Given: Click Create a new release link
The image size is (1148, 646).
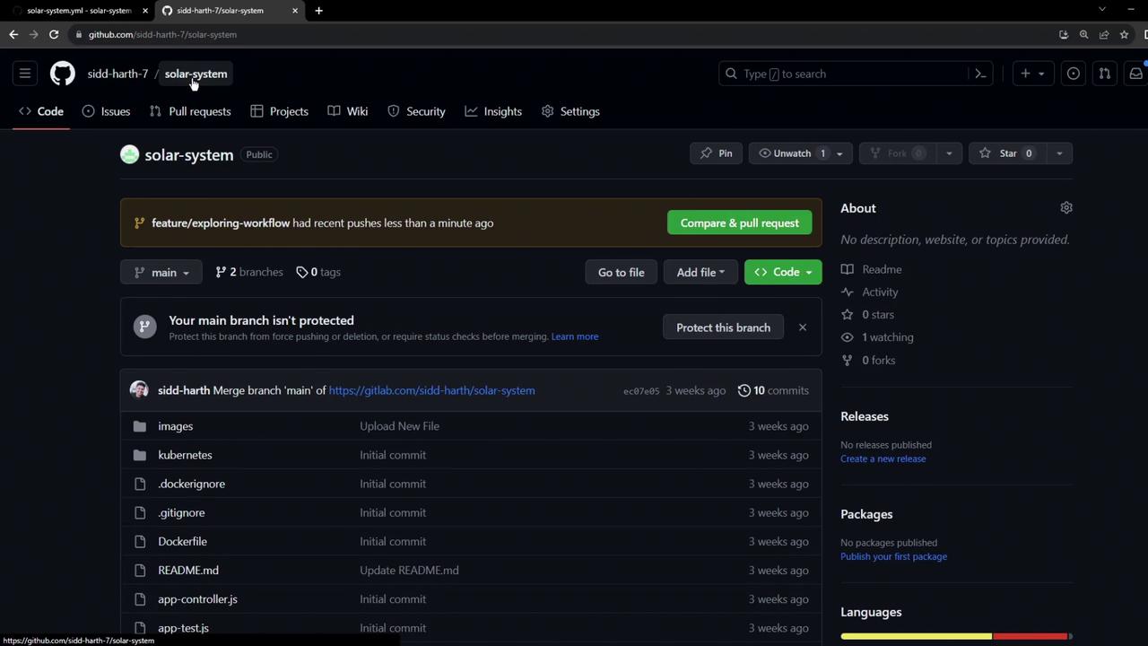Looking at the screenshot, I should point(883,458).
